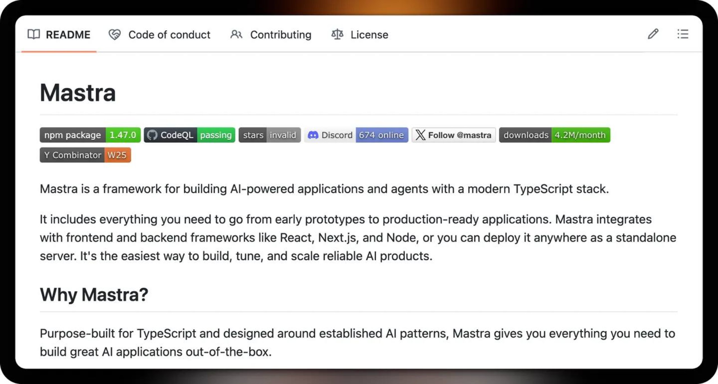The width and height of the screenshot is (718, 384).
Task: Open the outline list icon
Action: (x=683, y=34)
